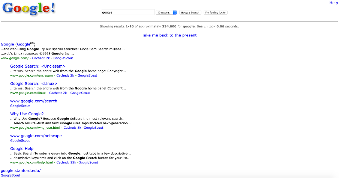Open 'Why Use Google?' result
339x178 pixels.
coord(27,114)
